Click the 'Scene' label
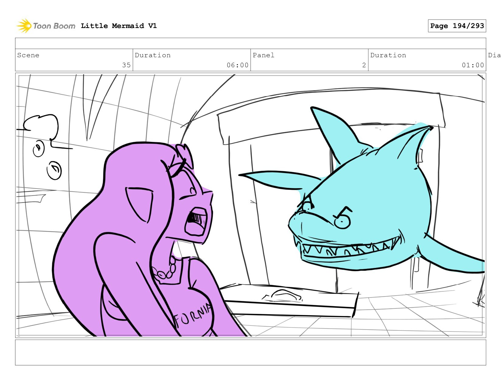 tap(28, 55)
